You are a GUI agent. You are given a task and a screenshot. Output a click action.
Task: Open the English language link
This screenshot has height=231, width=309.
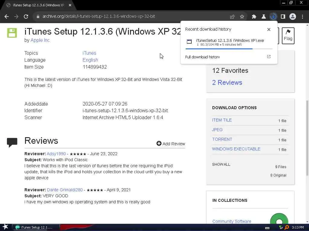90,60
